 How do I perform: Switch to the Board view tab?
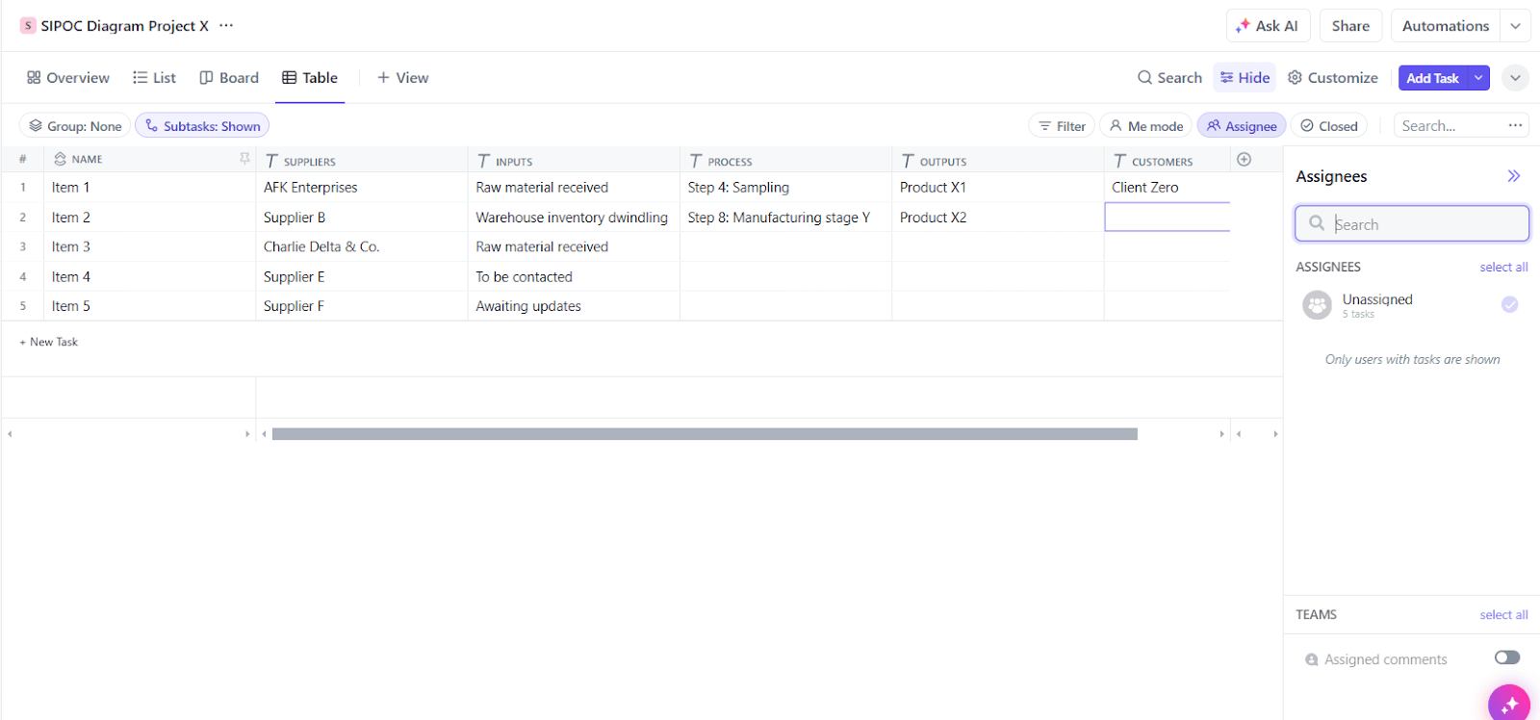click(229, 78)
